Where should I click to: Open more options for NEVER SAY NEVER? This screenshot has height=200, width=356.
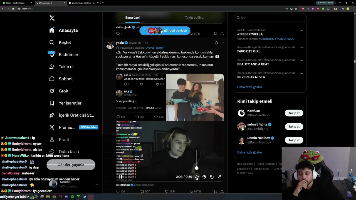point(301,74)
